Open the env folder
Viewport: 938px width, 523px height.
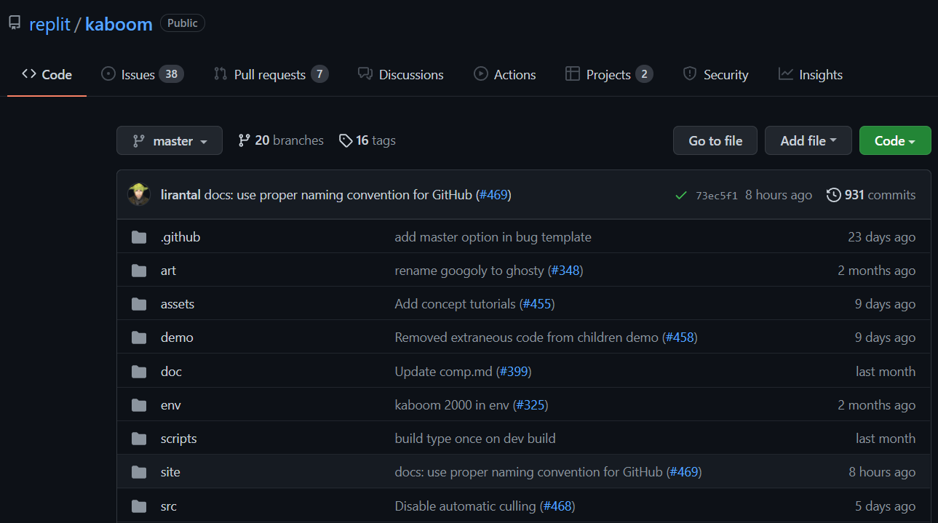(171, 405)
